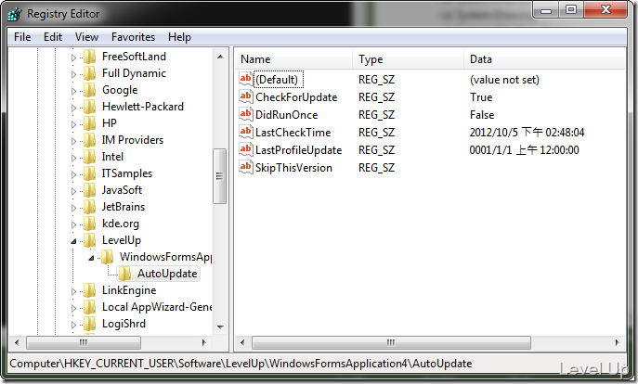Image resolution: width=638 pixels, height=384 pixels.
Task: Click the folder icon of LevelUp key
Action: pos(89,239)
